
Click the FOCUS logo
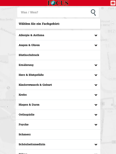click(x=58, y=3)
